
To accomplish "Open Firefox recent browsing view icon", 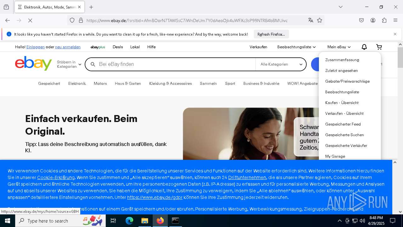I will tap(6, 7).
